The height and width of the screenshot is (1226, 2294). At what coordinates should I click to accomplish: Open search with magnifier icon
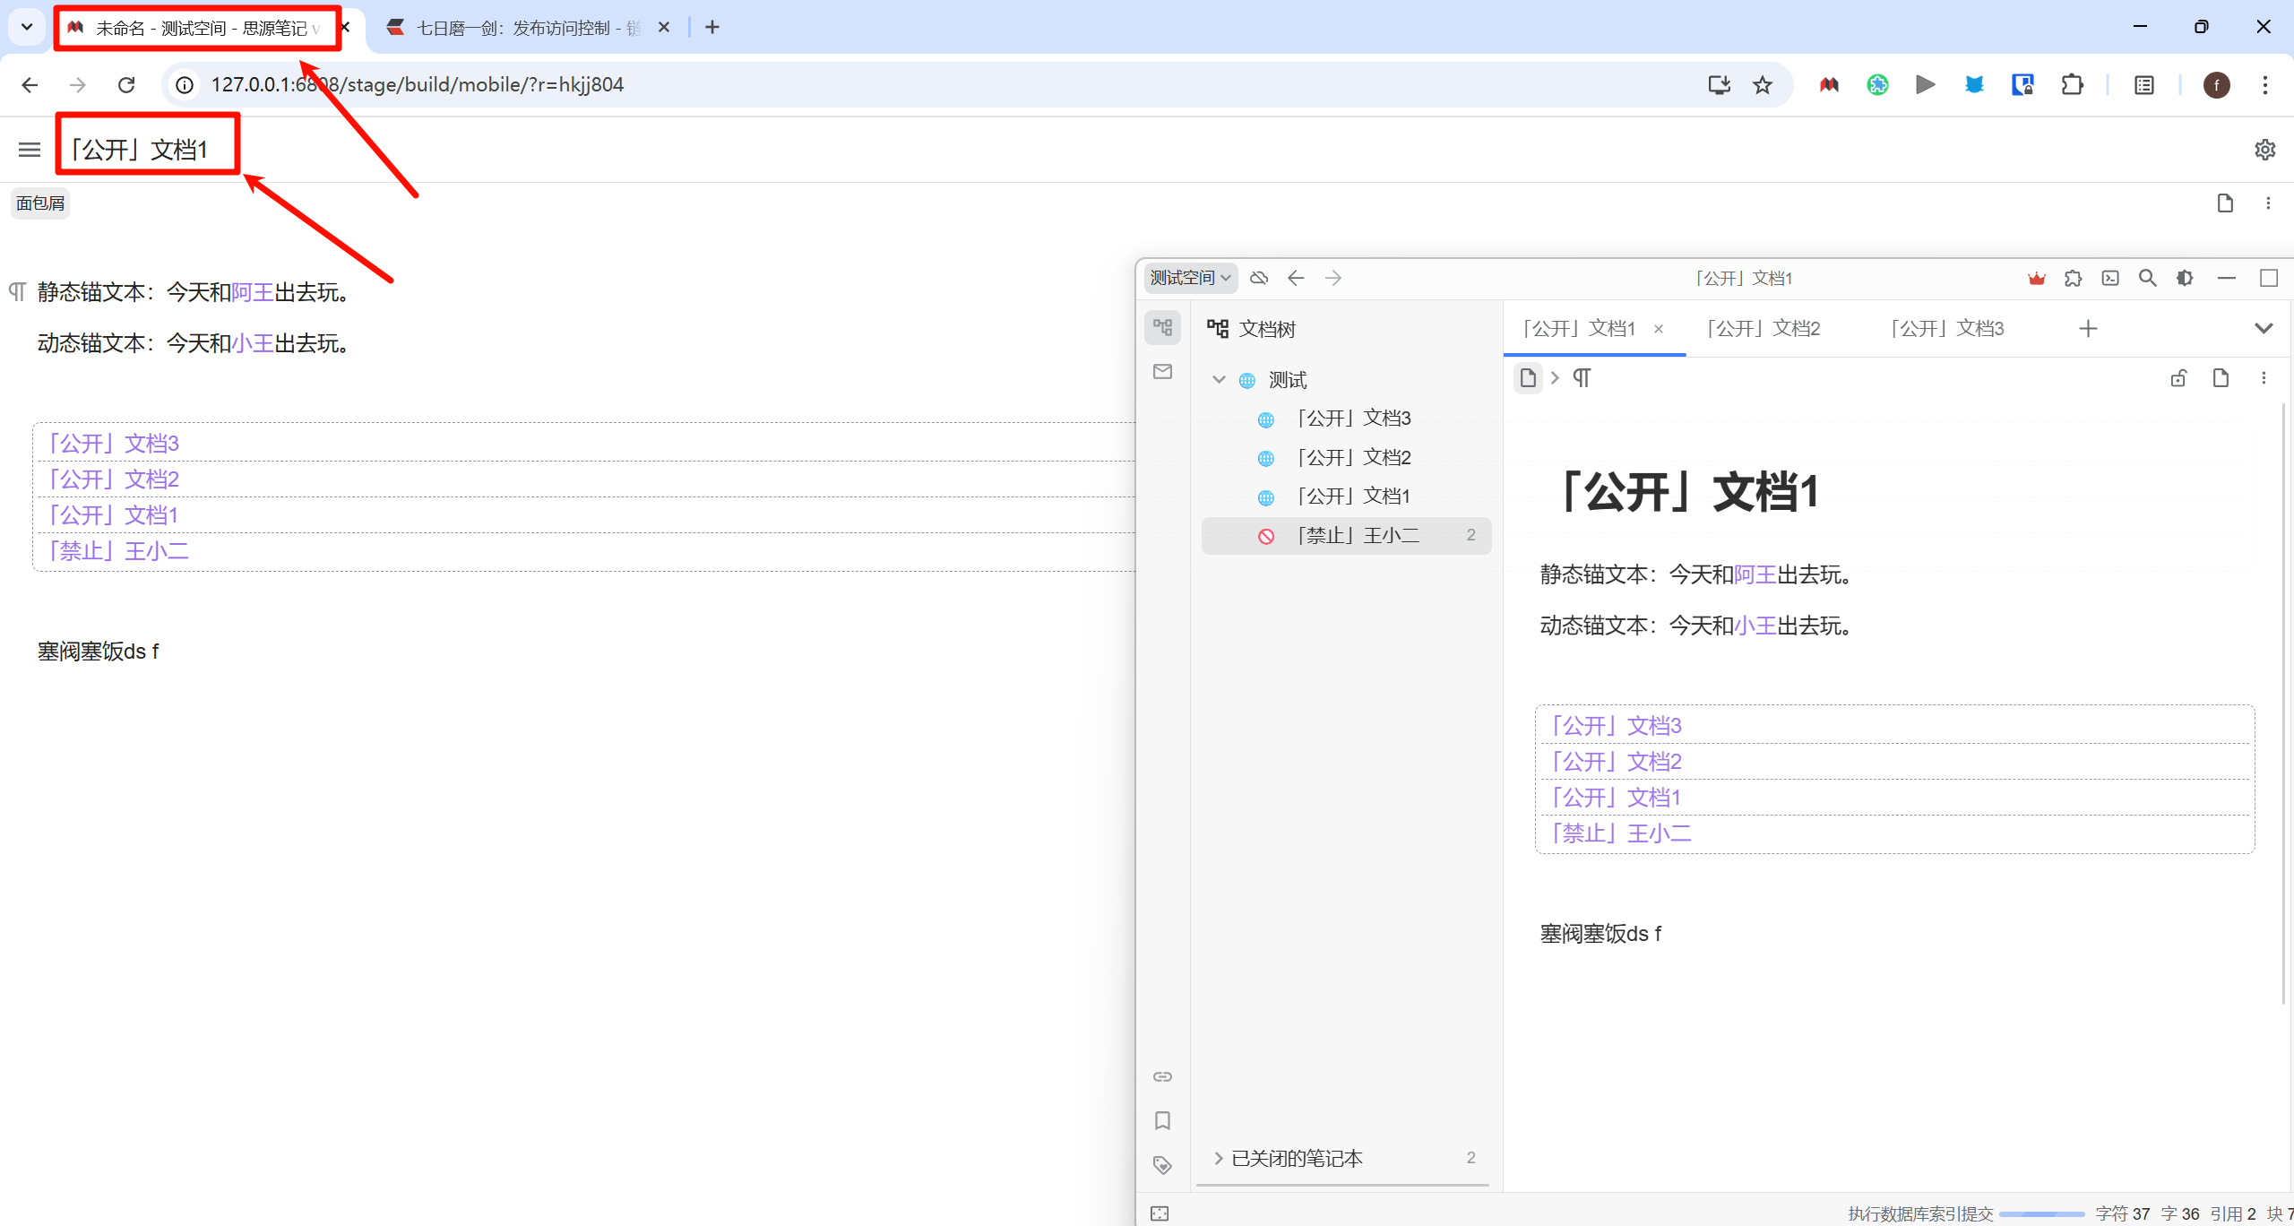click(x=2147, y=278)
